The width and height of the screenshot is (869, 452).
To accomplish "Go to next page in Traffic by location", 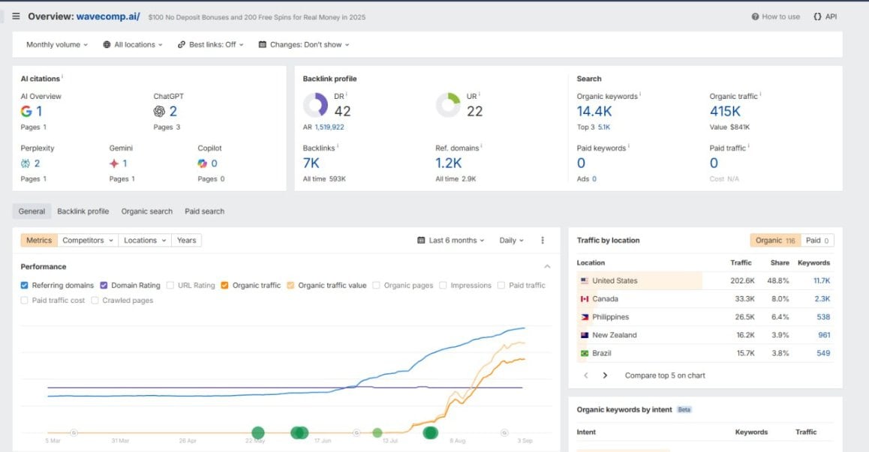I will [x=605, y=376].
